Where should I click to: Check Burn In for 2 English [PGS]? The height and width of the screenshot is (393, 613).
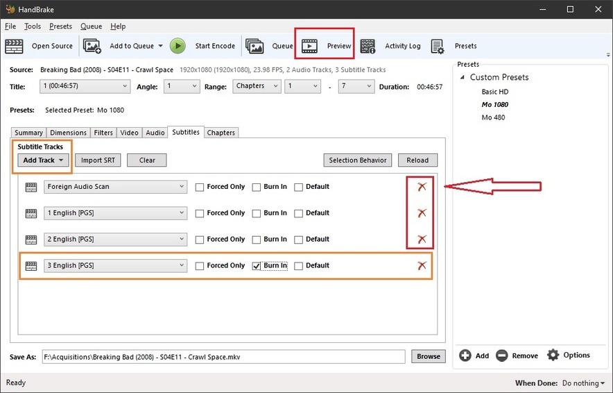tap(256, 240)
